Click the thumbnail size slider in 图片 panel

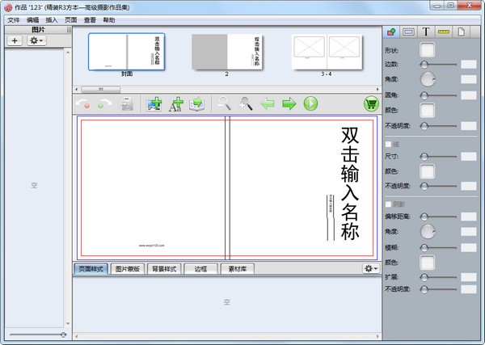tap(38, 334)
